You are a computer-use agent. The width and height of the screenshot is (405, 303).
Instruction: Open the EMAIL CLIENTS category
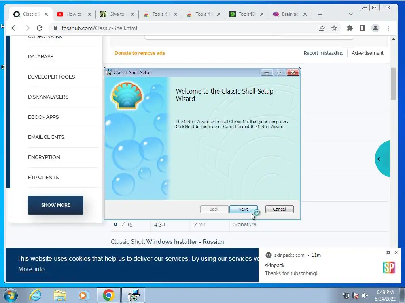click(x=46, y=137)
